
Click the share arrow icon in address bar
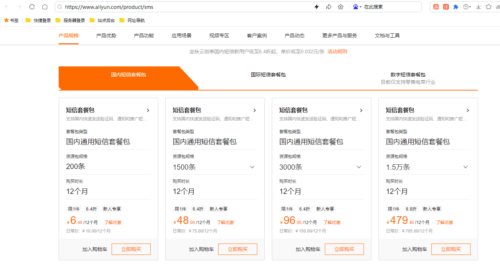click(329, 7)
